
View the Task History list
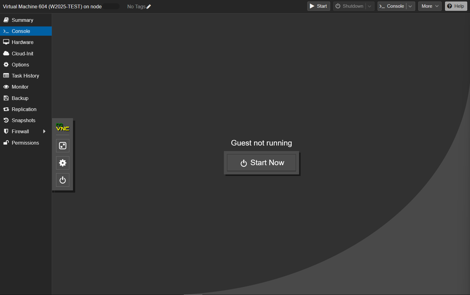coord(25,76)
